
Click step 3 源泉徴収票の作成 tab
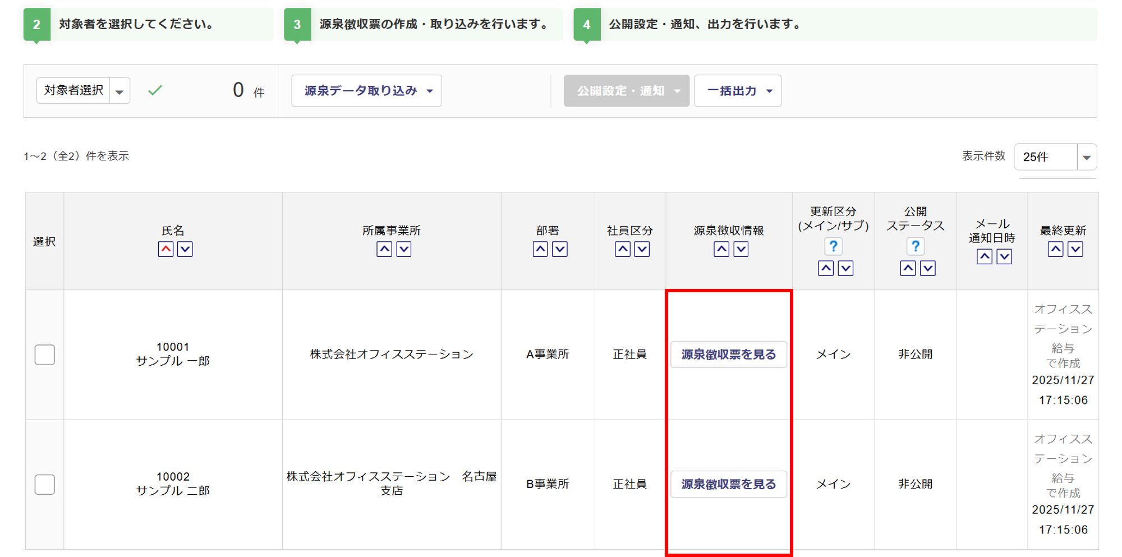click(423, 25)
